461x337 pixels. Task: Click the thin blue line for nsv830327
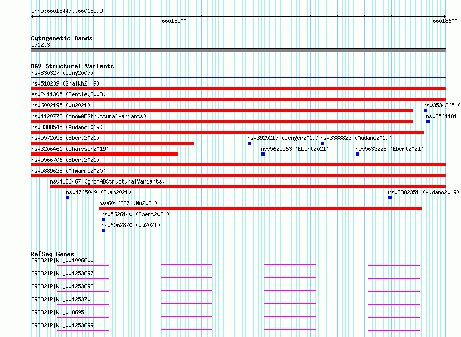point(238,78)
